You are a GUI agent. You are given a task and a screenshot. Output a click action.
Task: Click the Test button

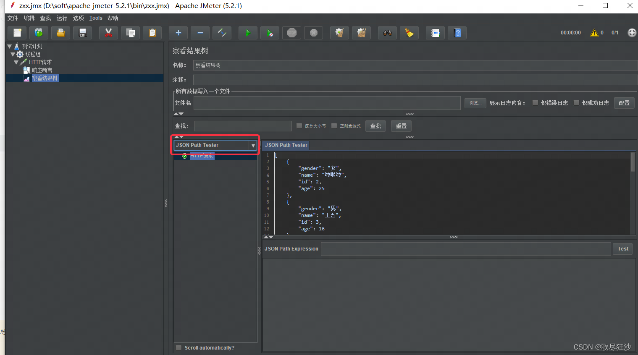[x=623, y=249]
